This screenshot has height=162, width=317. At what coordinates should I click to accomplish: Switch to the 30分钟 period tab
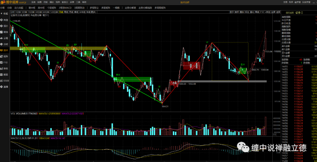coord(39,12)
